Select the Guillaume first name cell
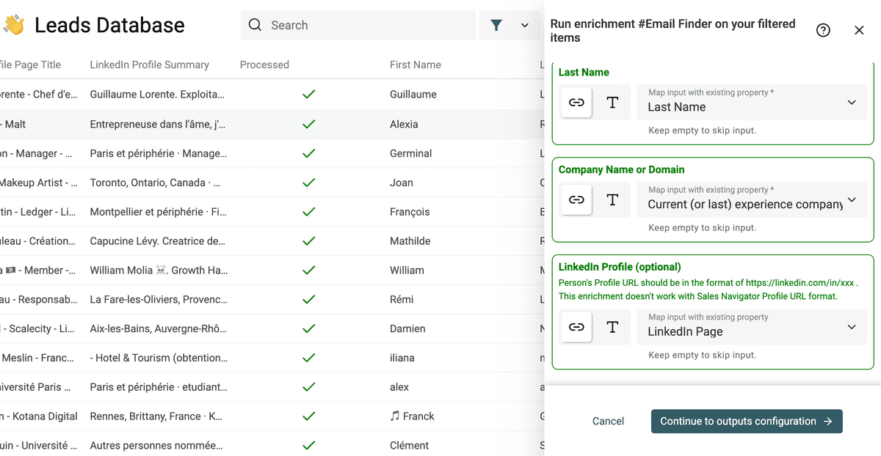Screen dimensions: 881x456 pyautogui.click(x=413, y=95)
